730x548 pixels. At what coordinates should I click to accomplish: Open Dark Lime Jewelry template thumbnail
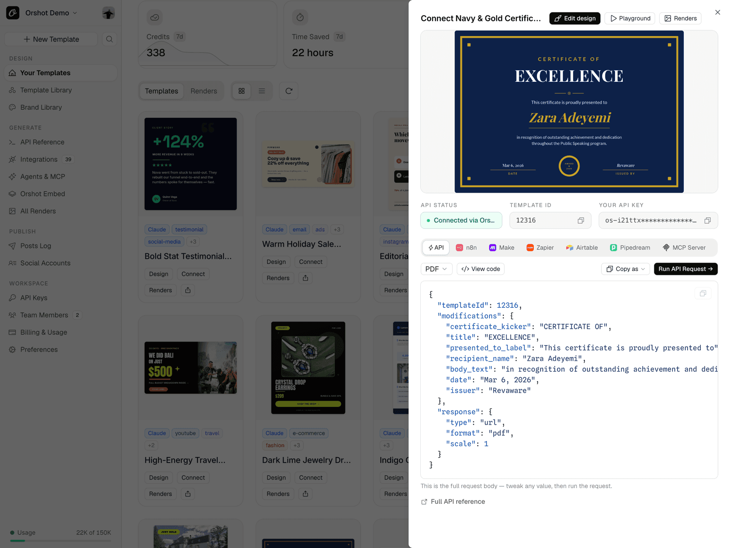(308, 368)
